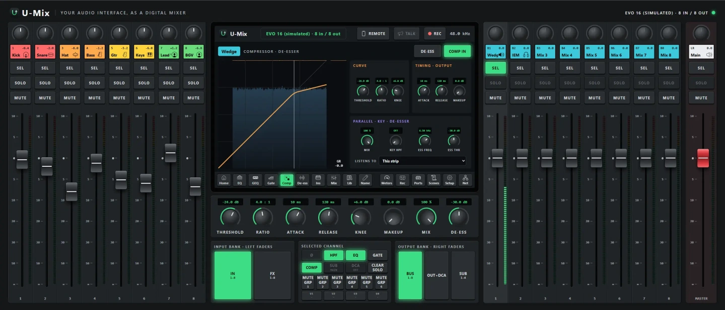725x310 pixels.
Task: Toggle SOLO on the Bass channel
Action: pos(94,83)
